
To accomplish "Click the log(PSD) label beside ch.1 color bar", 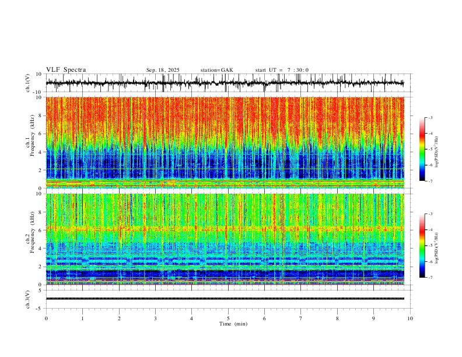I will 437,152.
